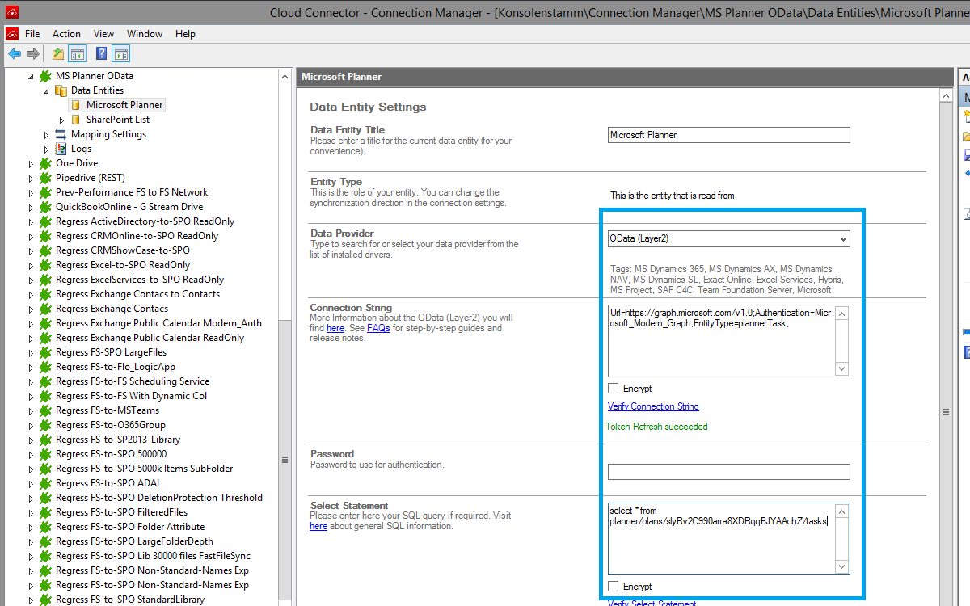Viewport: 970px width, 606px height.
Task: Open the Data Provider dropdown
Action: click(x=843, y=238)
